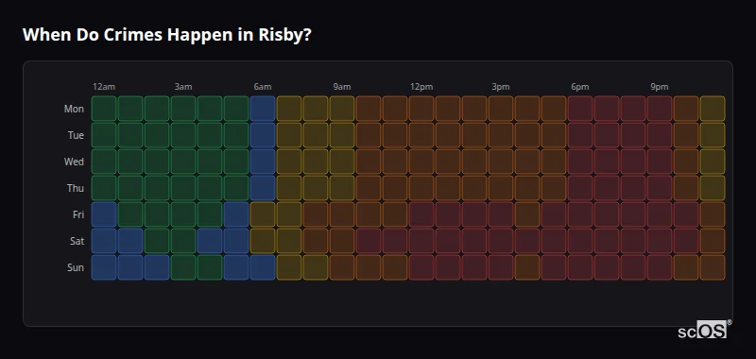The height and width of the screenshot is (359, 756).
Task: Select the Monday 6pm red cell
Action: (x=580, y=109)
